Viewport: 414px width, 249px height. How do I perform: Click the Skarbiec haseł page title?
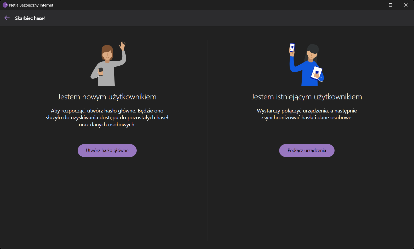(30, 18)
